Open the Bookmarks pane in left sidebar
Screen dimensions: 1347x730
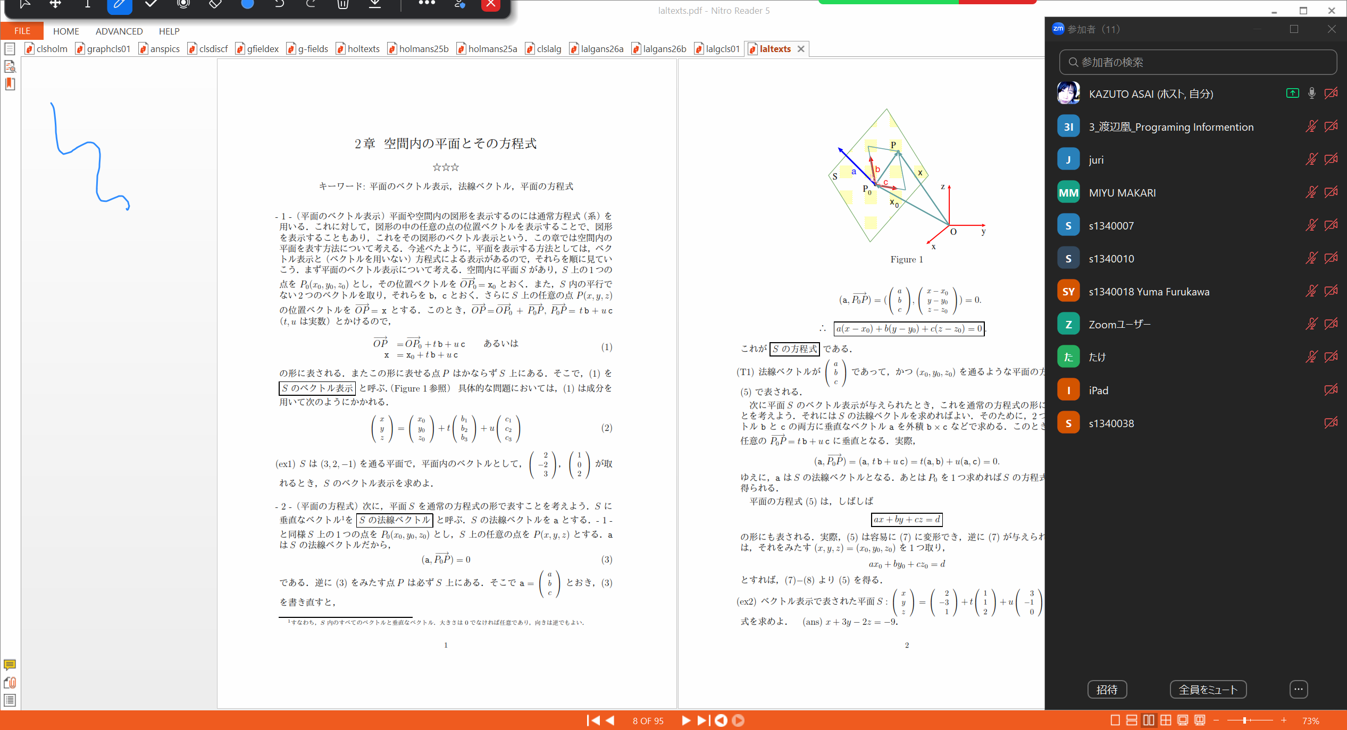[10, 84]
